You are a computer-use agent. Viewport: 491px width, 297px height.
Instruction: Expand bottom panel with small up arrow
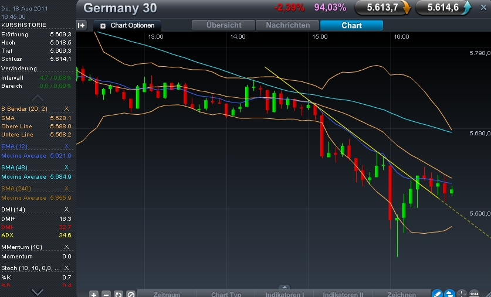click(285, 287)
